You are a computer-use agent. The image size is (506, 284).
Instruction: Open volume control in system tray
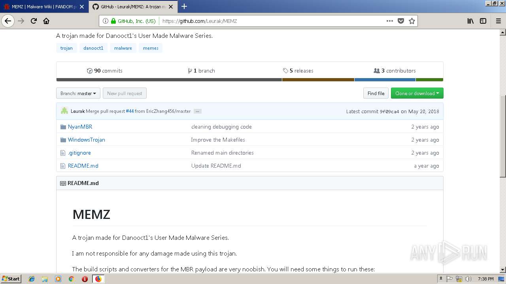point(468,279)
